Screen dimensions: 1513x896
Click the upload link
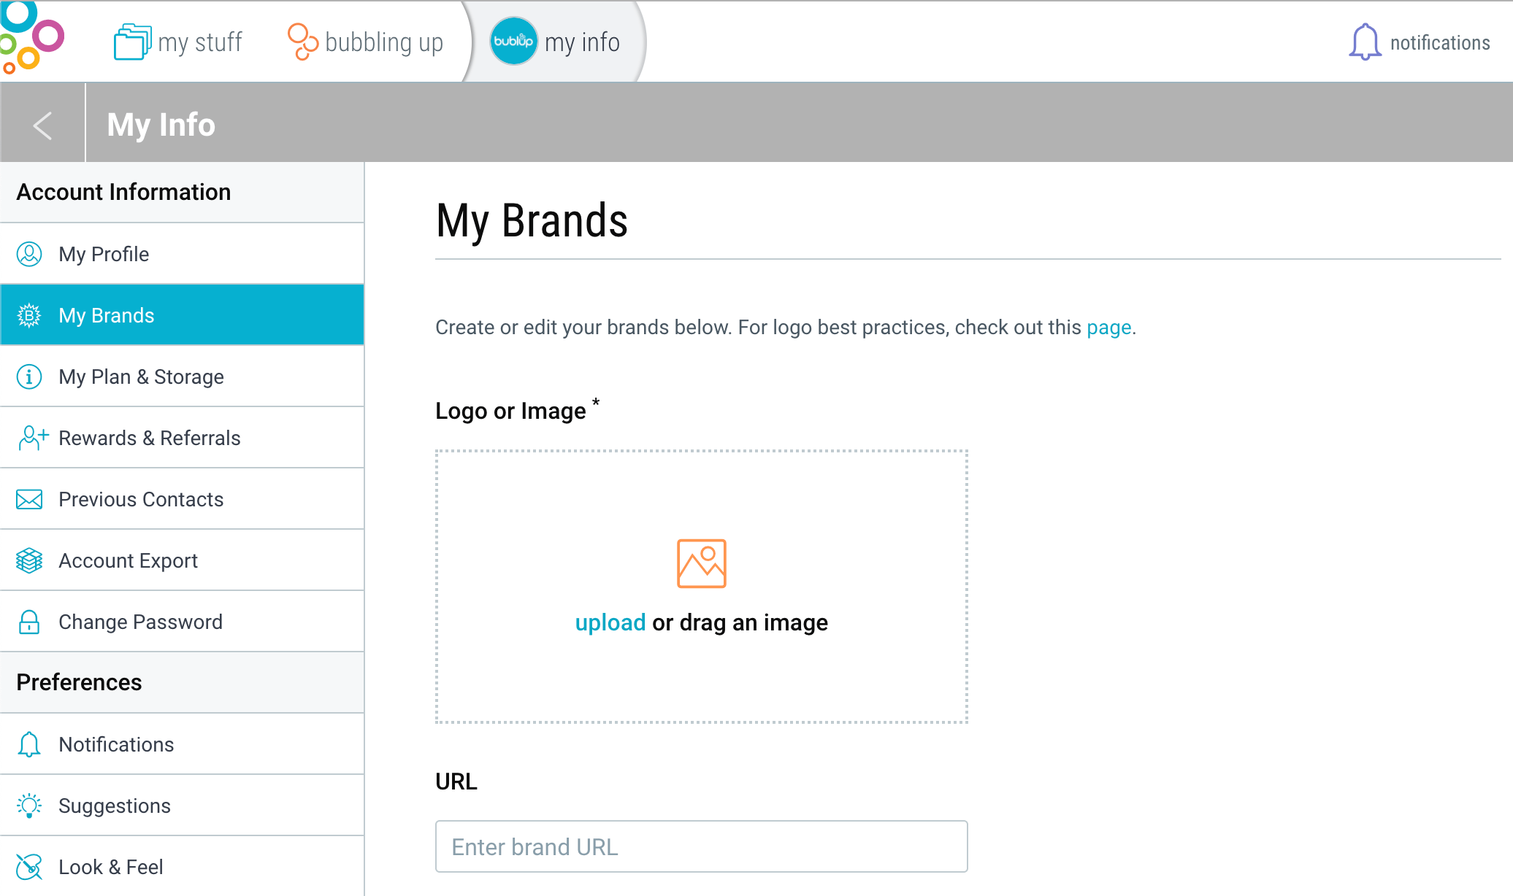(610, 623)
